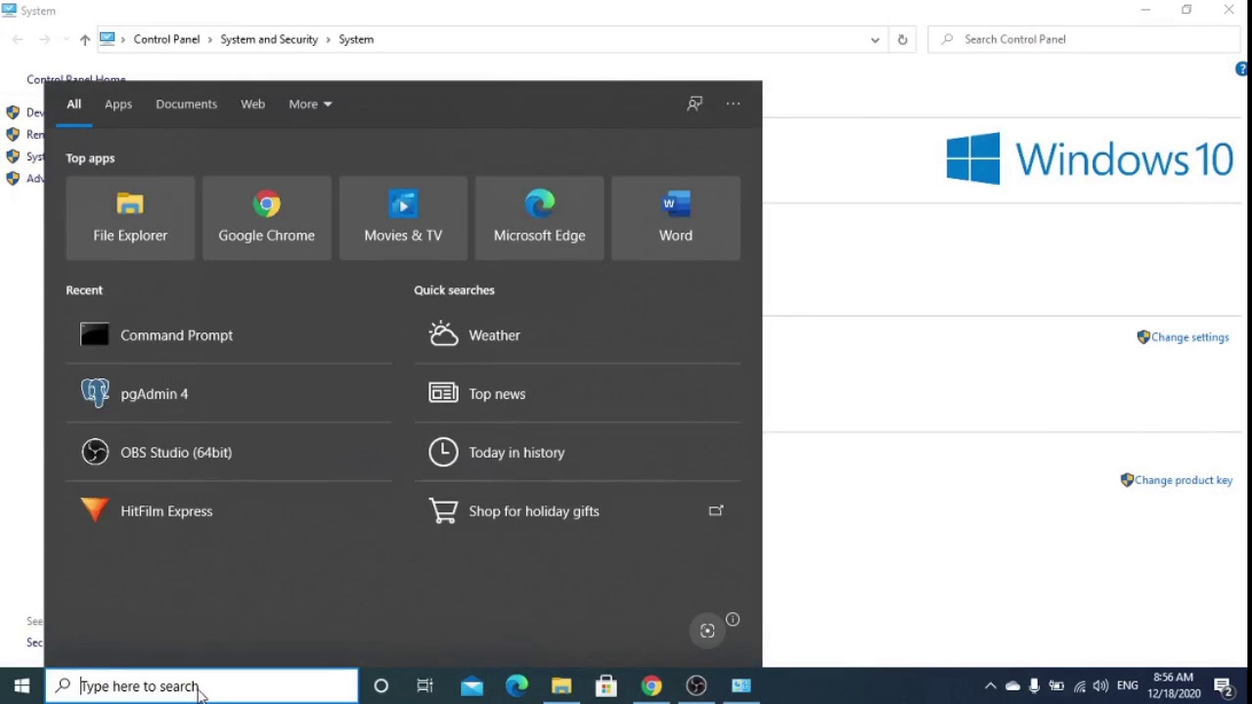Open Microsoft Edge from Top apps
Viewport: 1252px width, 704px height.
click(539, 218)
